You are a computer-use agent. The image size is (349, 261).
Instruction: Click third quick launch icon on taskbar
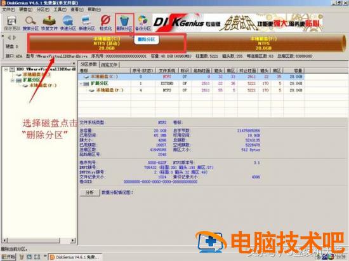point(37,257)
